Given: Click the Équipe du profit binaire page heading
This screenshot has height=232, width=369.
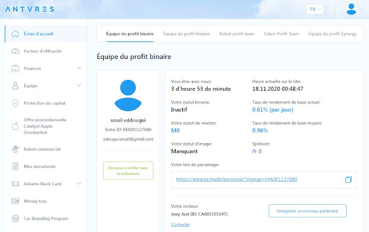Looking at the screenshot, I should [x=134, y=57].
